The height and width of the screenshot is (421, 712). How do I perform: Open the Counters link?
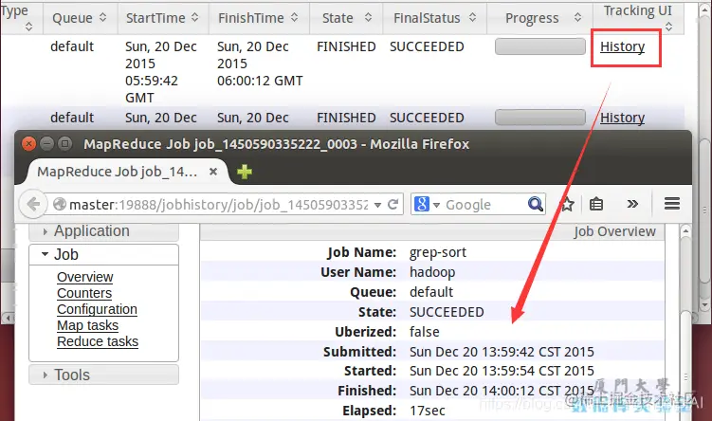[x=84, y=293]
